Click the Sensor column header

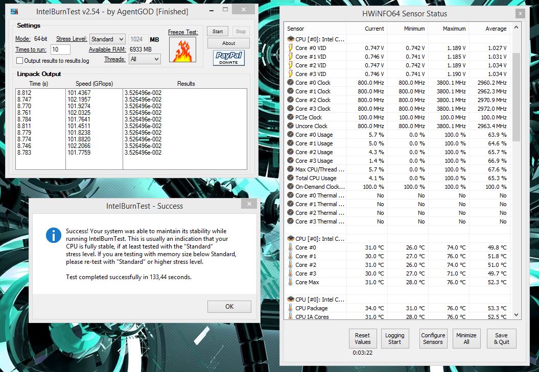[x=315, y=29]
